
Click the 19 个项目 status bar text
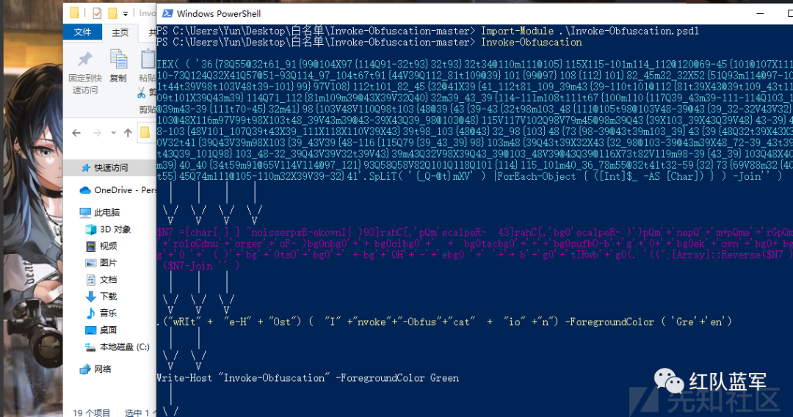click(x=92, y=413)
